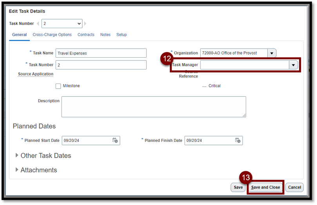Expand the Task Manager dropdown
Screen dimensions: 317x205
pyautogui.click(x=293, y=65)
